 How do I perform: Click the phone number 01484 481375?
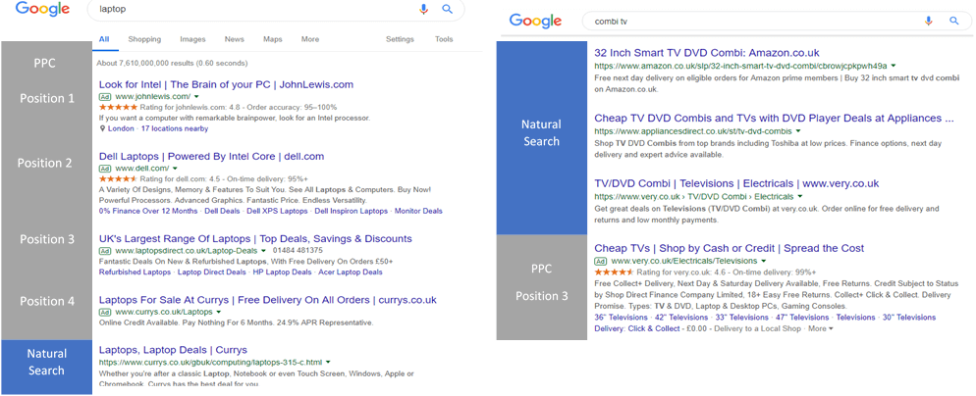coord(298,251)
